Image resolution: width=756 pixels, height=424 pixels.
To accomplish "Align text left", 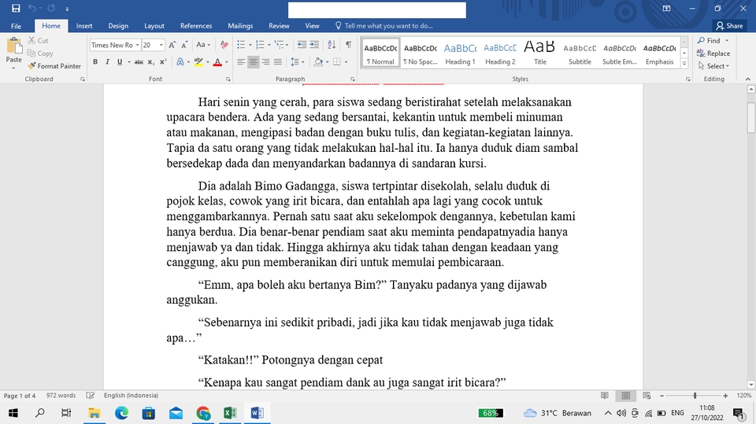I will (241, 61).
